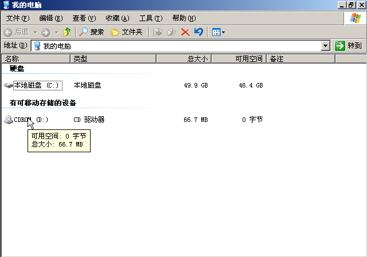
Task: Click the Up folder icon in toolbar
Action: coord(67,32)
